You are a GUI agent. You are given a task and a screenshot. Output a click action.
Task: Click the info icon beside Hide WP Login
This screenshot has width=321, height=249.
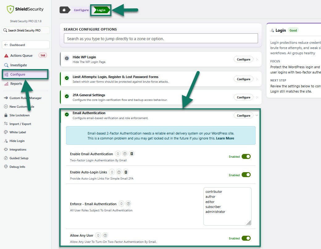67,58
